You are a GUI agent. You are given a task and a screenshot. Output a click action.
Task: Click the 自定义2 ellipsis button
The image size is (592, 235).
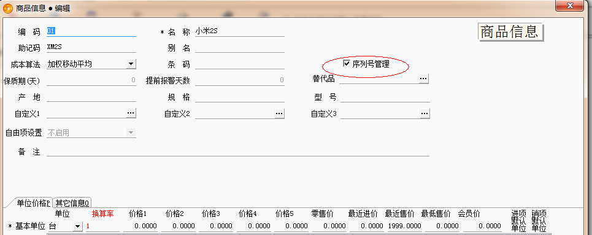tap(279, 113)
